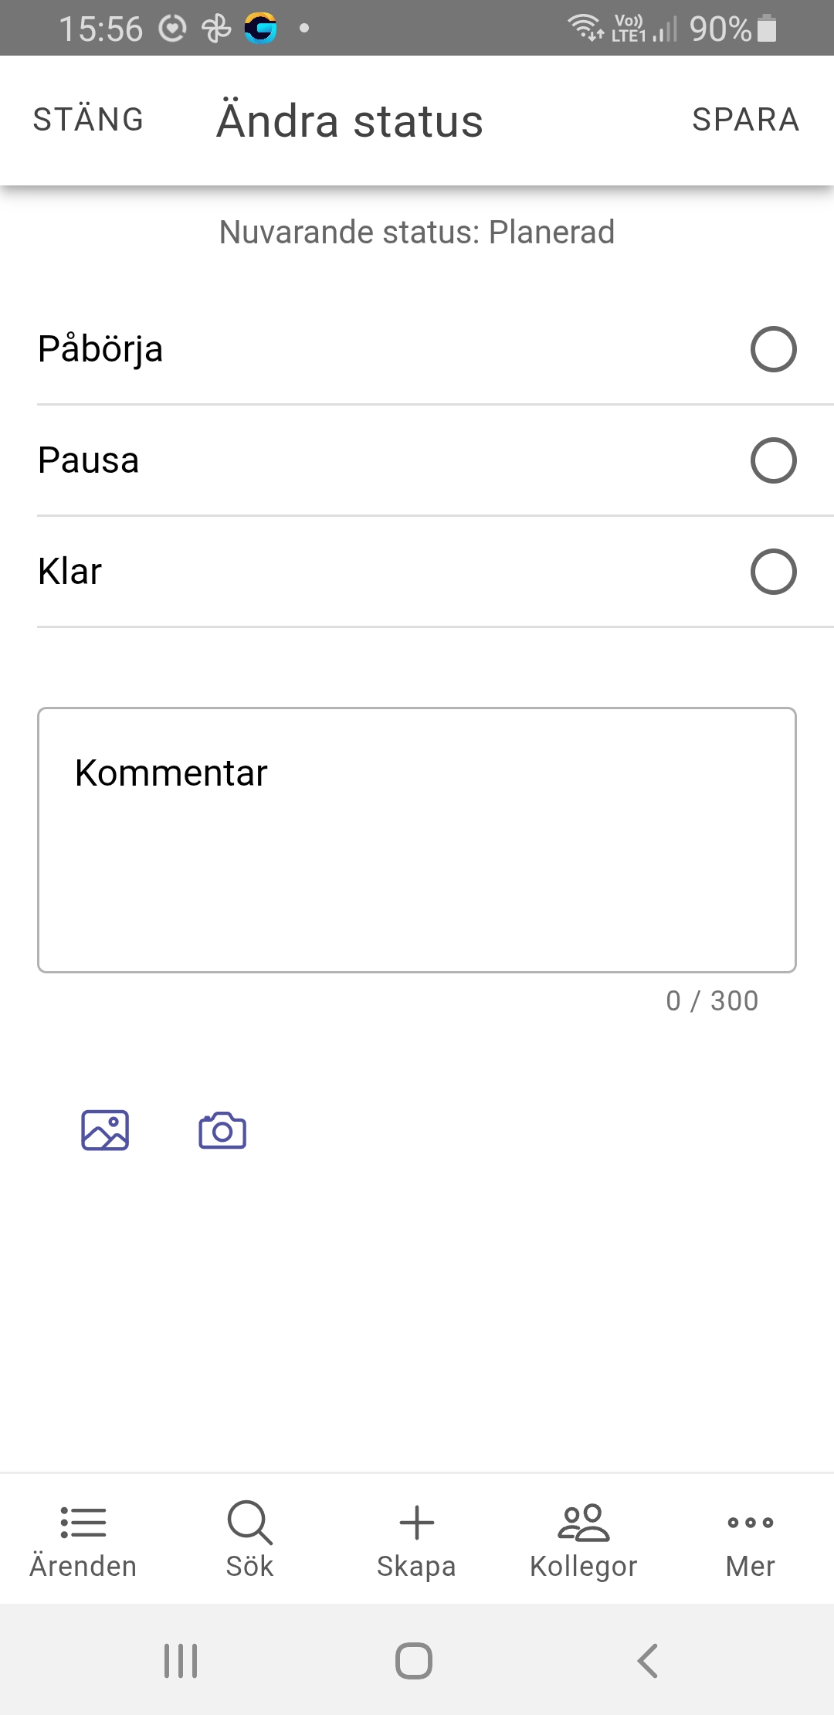The height and width of the screenshot is (1715, 834).
Task: Tap the battery indicator in status bar
Action: (767, 29)
